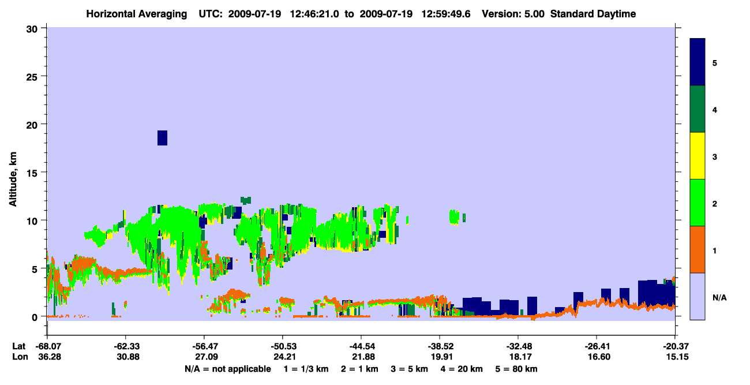Viewport: 750px width, 385px height.
Task: Click the latitude value '-38.52'
Action: tap(440, 346)
